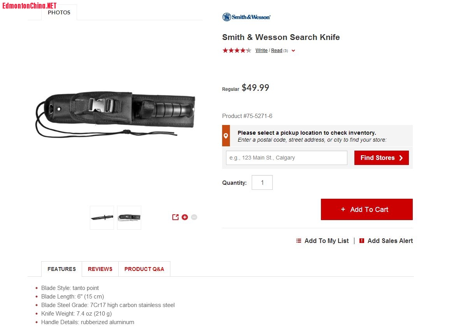Click the orange map pin location icon
Screen dimensions: 475x328
click(226, 136)
